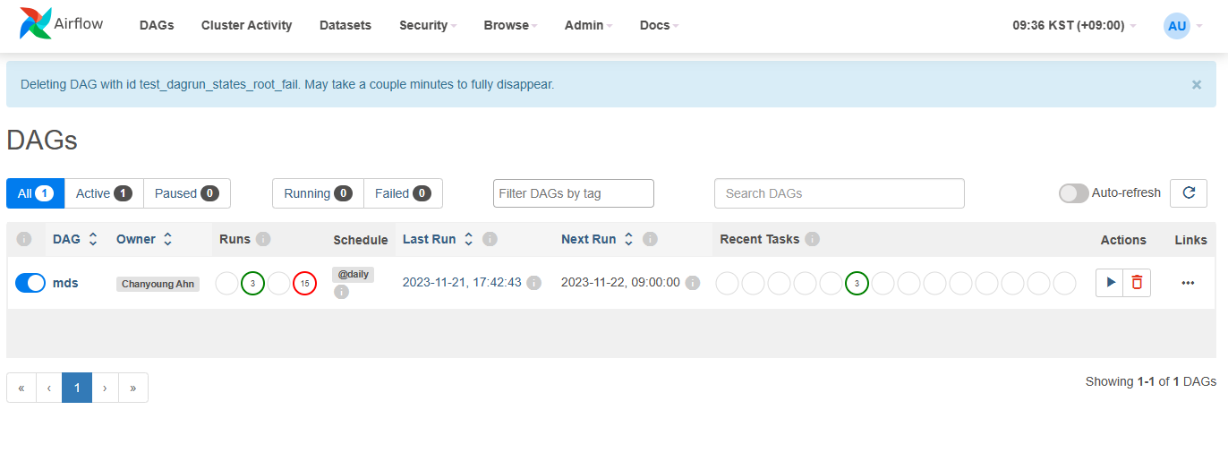Pause the mds DAG toggle switch

(30, 283)
